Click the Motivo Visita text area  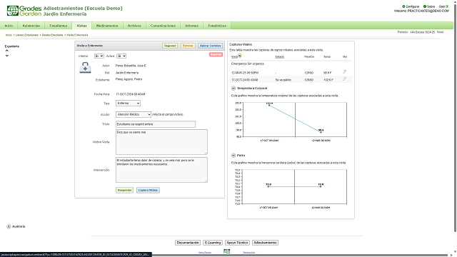[161, 142]
